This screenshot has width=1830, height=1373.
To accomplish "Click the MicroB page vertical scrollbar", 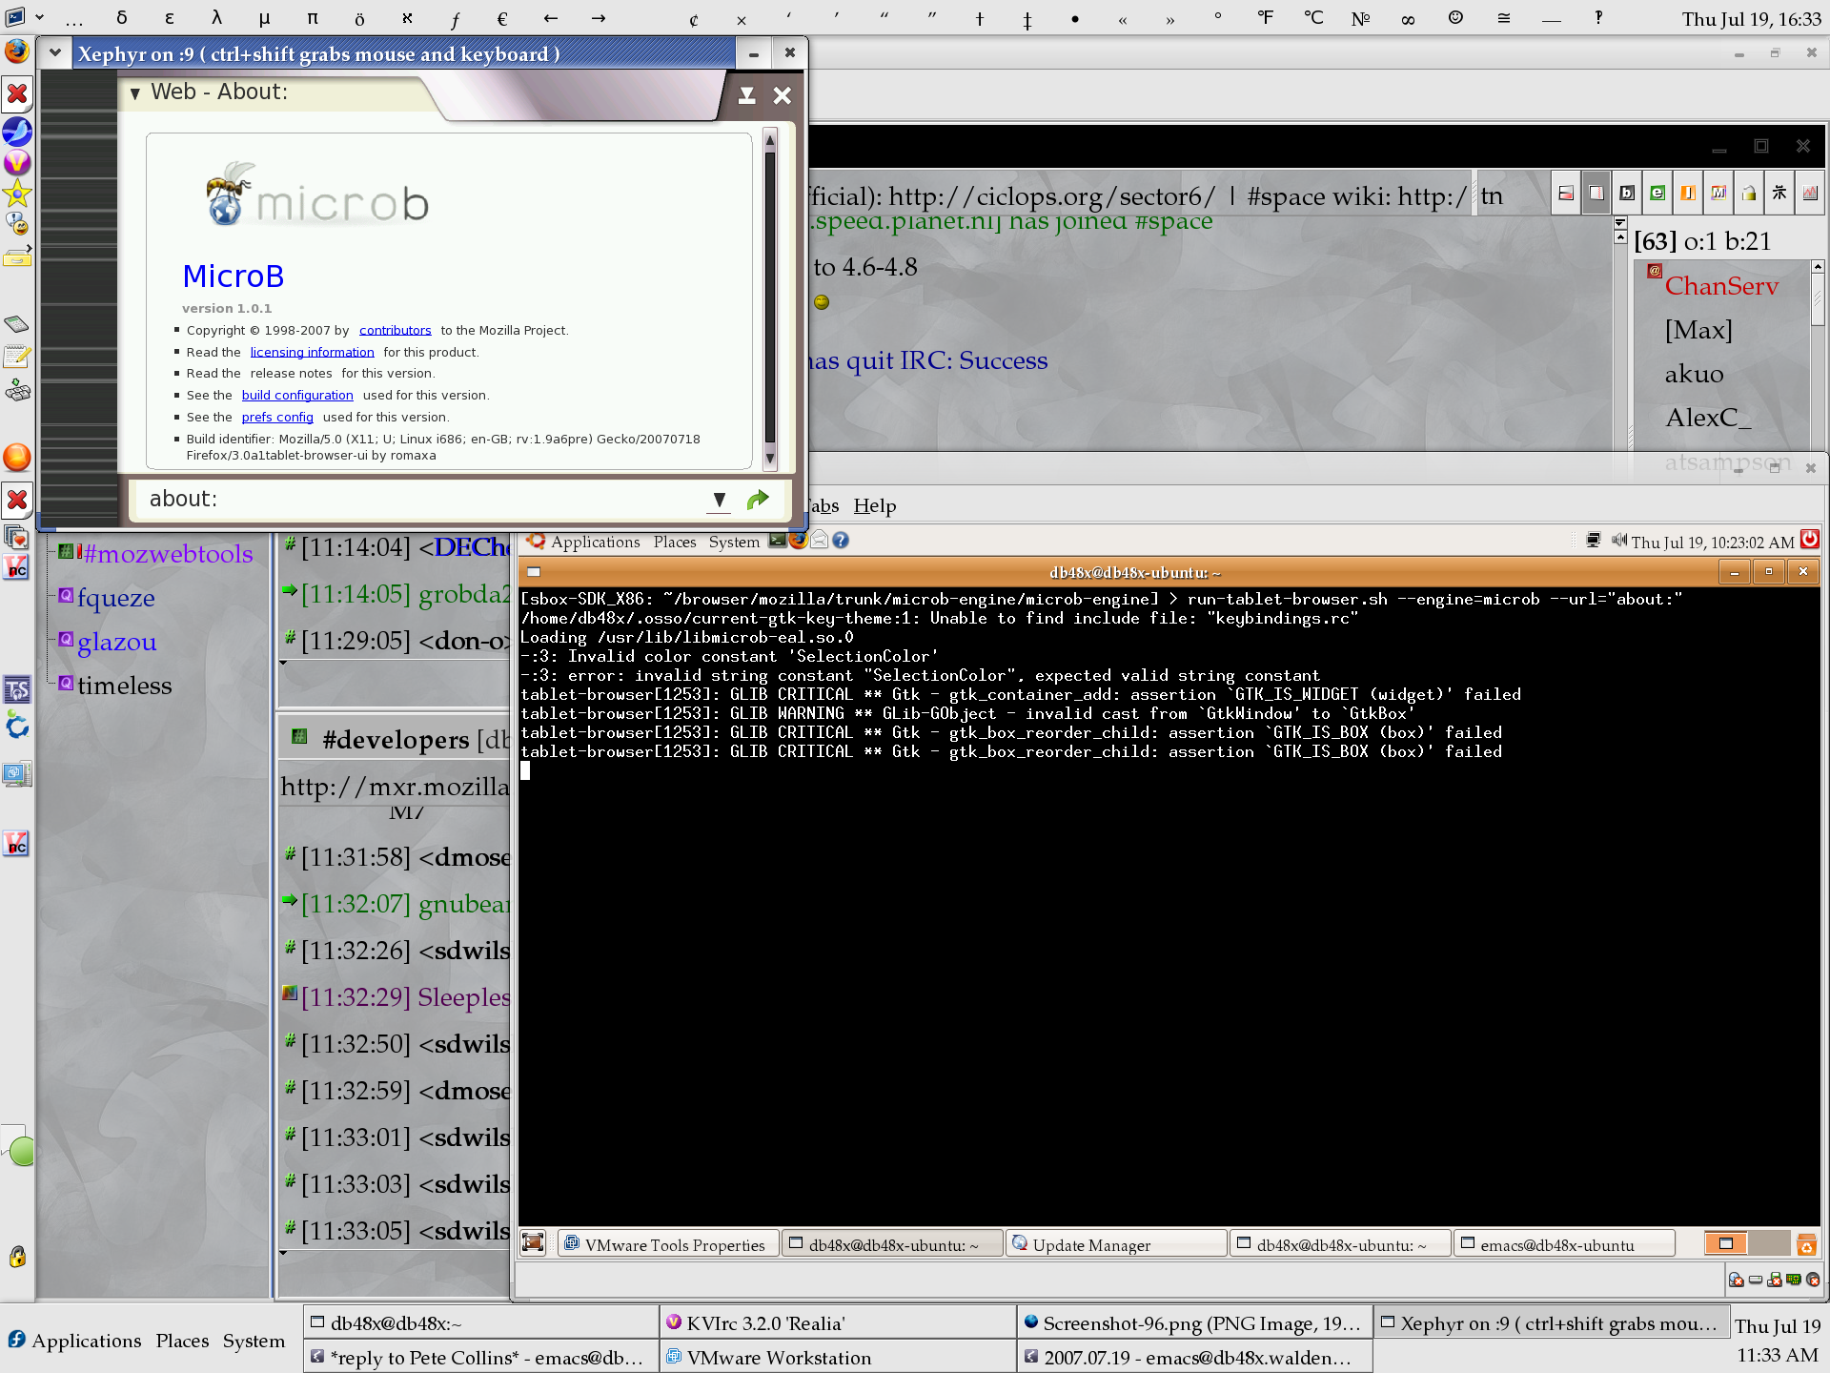I will (770, 298).
